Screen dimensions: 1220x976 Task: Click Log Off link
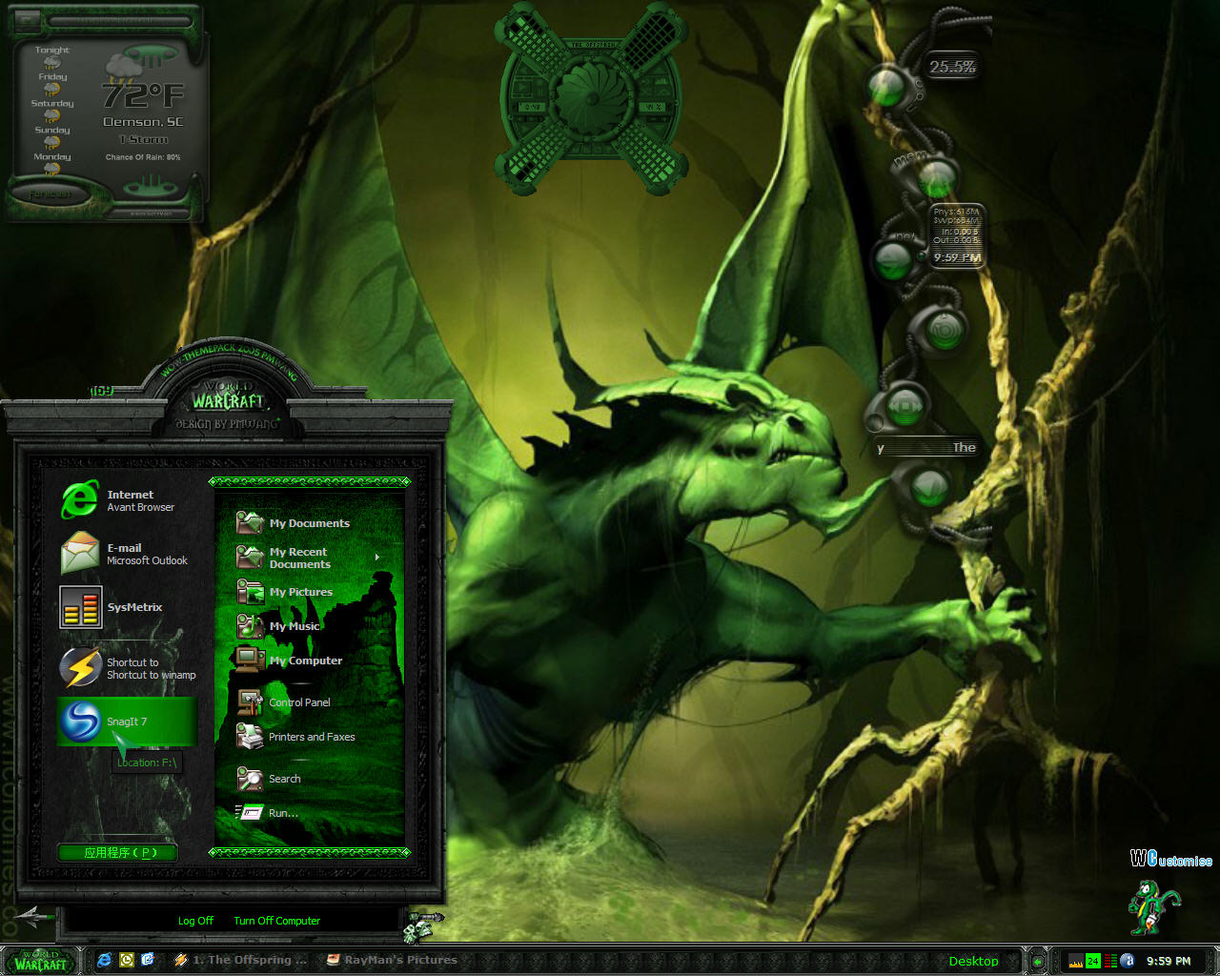click(195, 921)
